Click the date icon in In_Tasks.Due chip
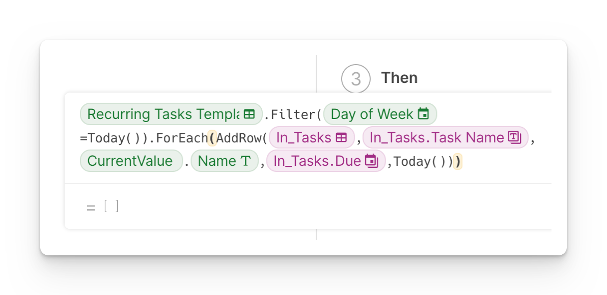The width and height of the screenshot is (607, 295). pos(371,161)
